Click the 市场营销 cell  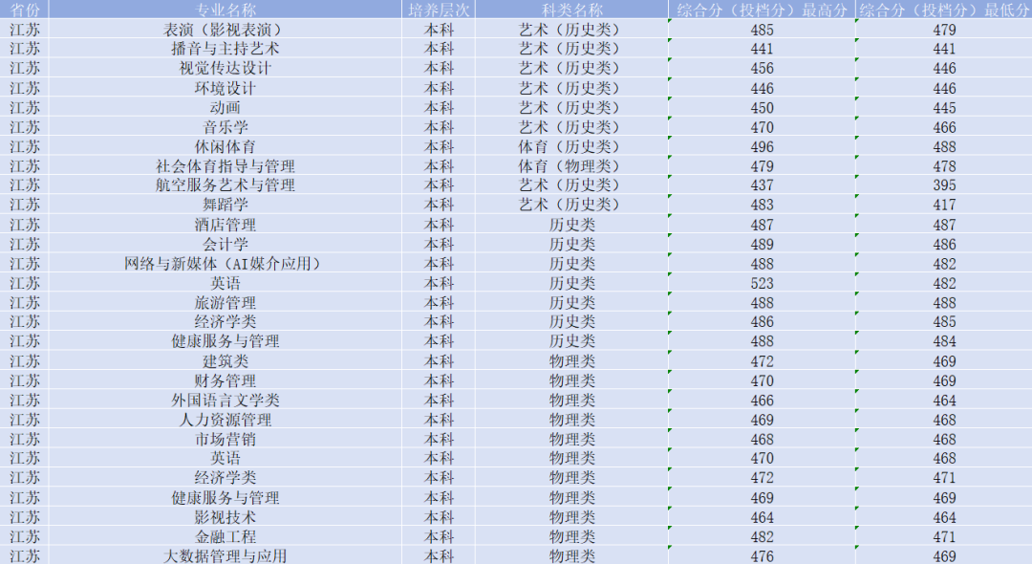point(226,439)
